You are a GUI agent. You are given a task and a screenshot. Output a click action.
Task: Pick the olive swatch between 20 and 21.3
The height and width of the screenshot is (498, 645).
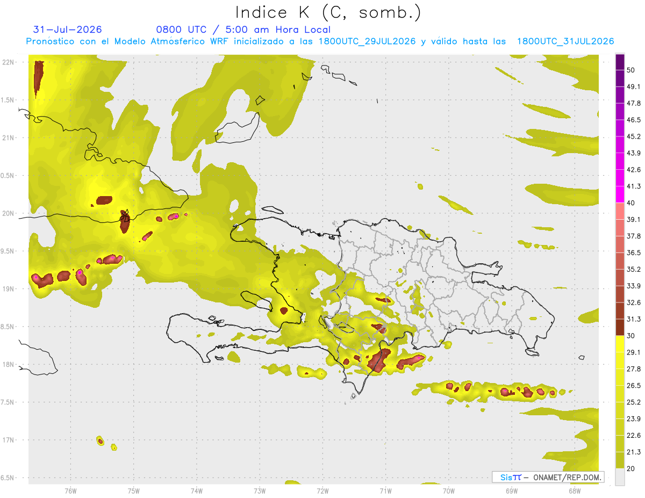pyautogui.click(x=620, y=460)
